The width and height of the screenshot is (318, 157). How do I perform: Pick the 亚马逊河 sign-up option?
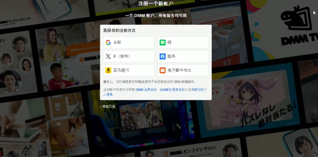click(129, 70)
